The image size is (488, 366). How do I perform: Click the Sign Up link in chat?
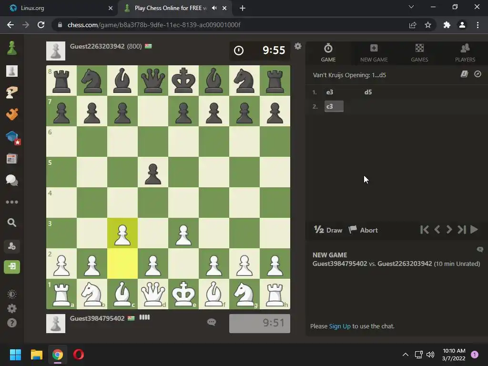click(x=339, y=326)
